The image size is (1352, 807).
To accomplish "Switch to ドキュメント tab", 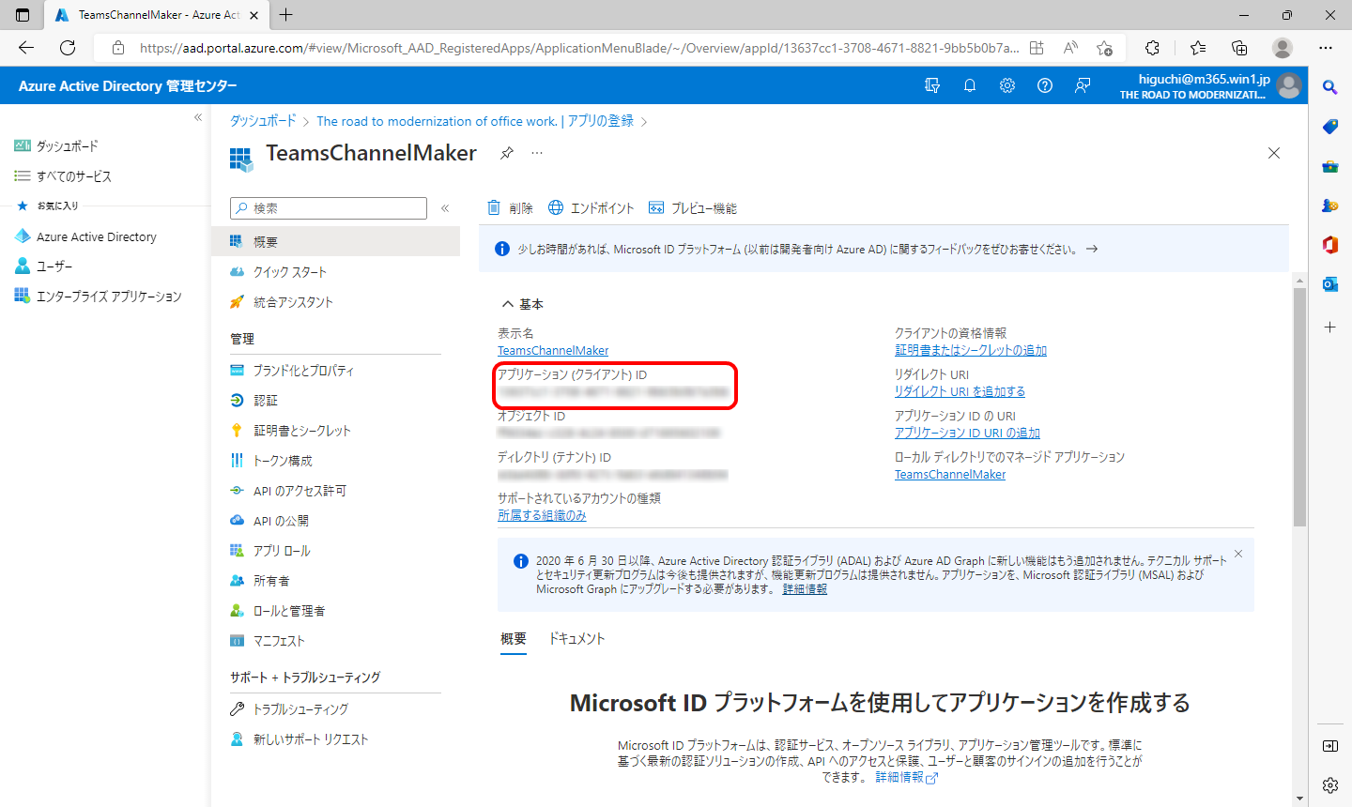I will pos(576,639).
